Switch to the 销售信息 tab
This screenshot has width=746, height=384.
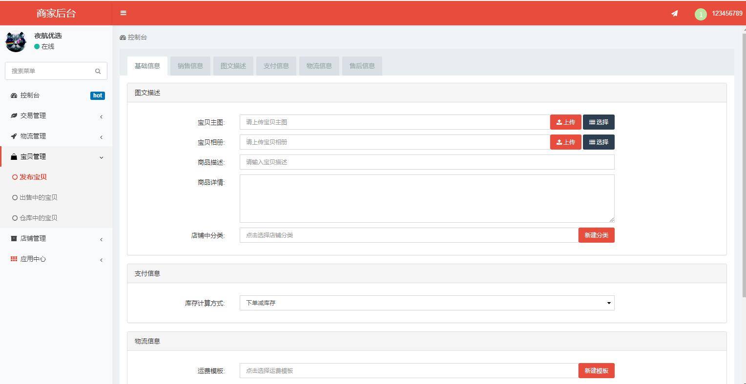coord(190,66)
